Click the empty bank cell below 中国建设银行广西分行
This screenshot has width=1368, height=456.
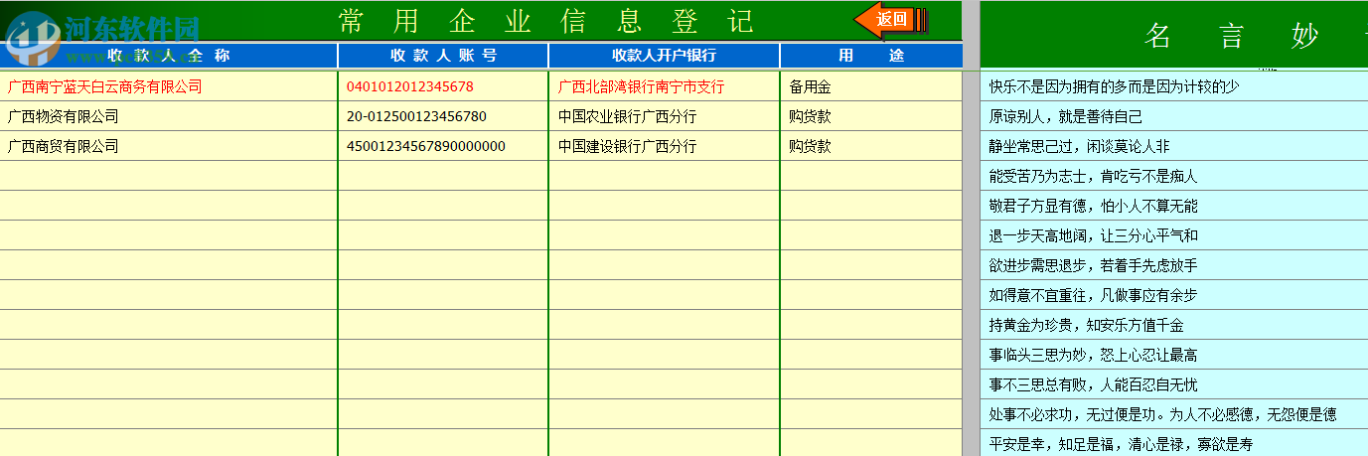(x=664, y=176)
